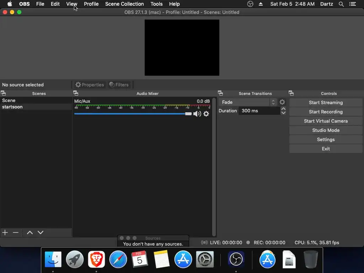This screenshot has width=364, height=273.
Task: Select the 'startsoon' scene item
Action: 36,107
